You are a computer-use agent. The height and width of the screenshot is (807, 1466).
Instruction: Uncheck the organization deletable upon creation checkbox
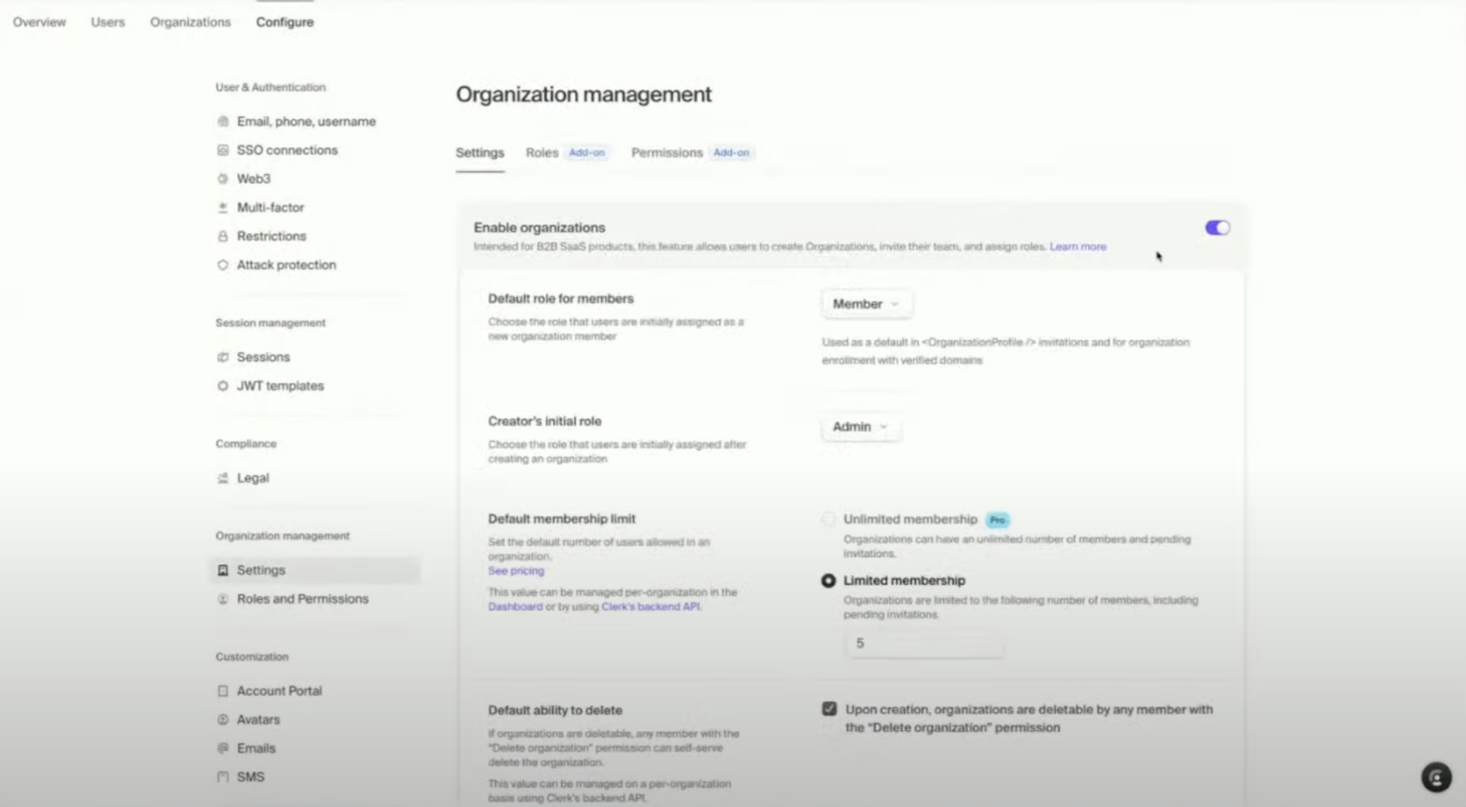click(829, 709)
